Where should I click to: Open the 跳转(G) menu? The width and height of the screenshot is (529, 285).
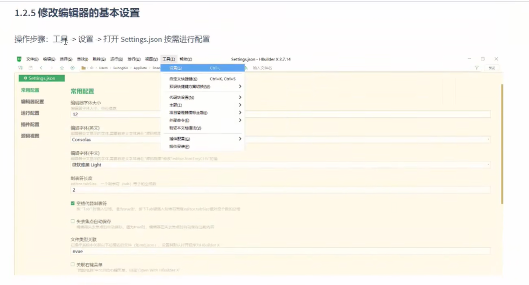tap(99, 59)
